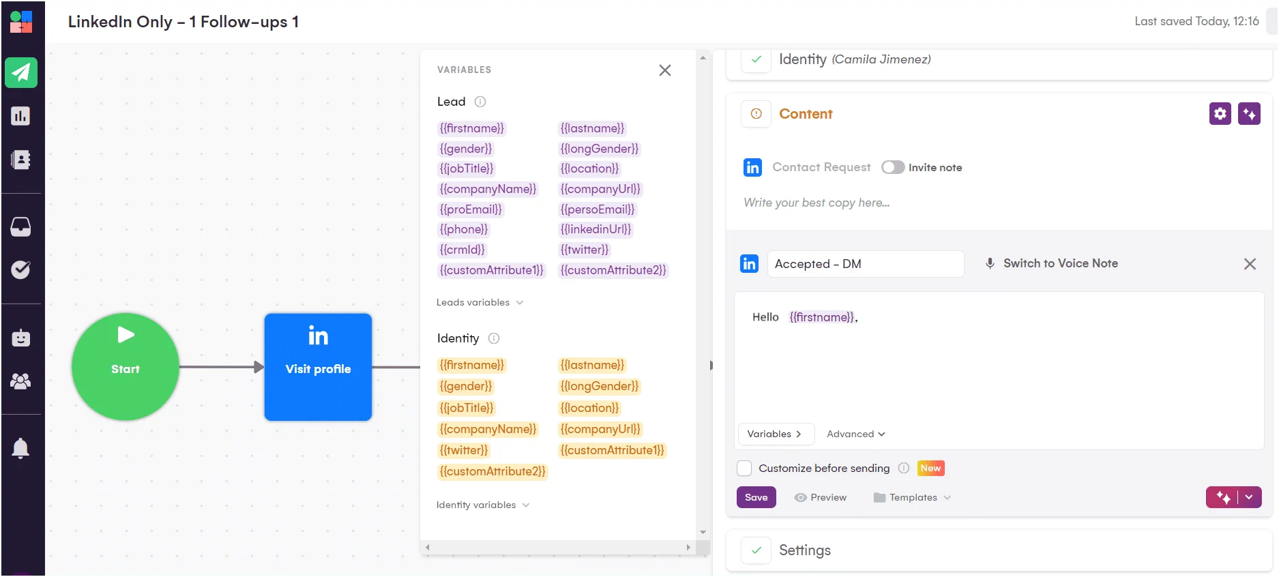Open the robot assistant sidebar icon

(x=20, y=338)
